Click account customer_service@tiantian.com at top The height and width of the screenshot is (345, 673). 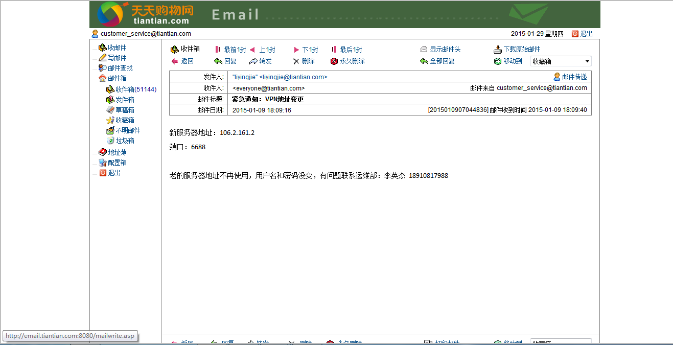tap(146, 34)
